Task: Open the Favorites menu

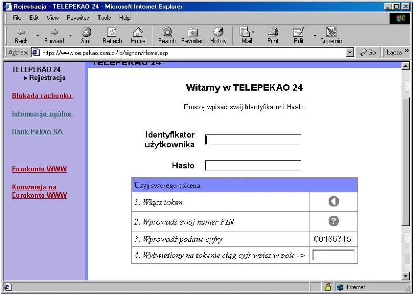Action: (x=78, y=18)
